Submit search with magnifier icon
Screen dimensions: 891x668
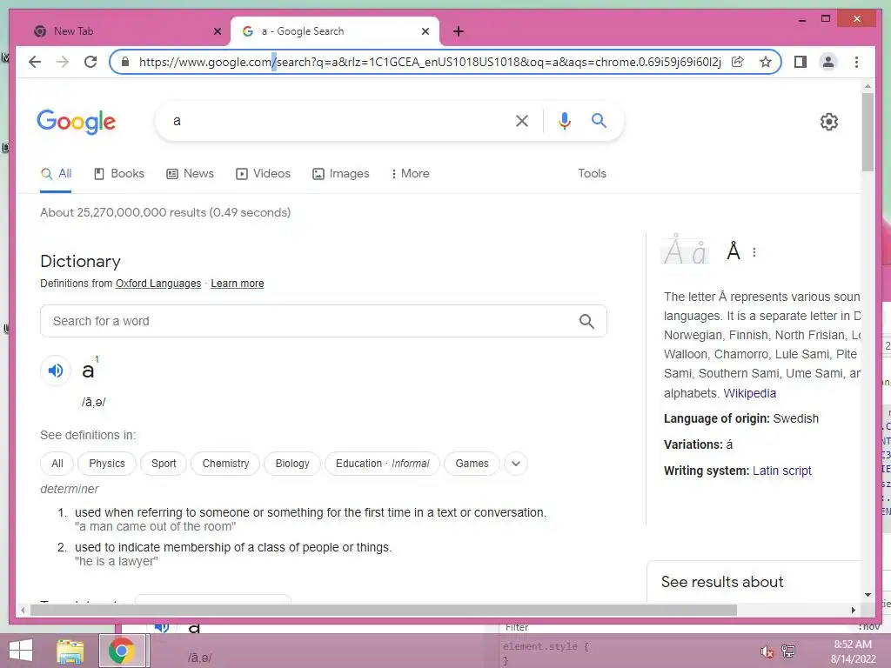pyautogui.click(x=599, y=120)
